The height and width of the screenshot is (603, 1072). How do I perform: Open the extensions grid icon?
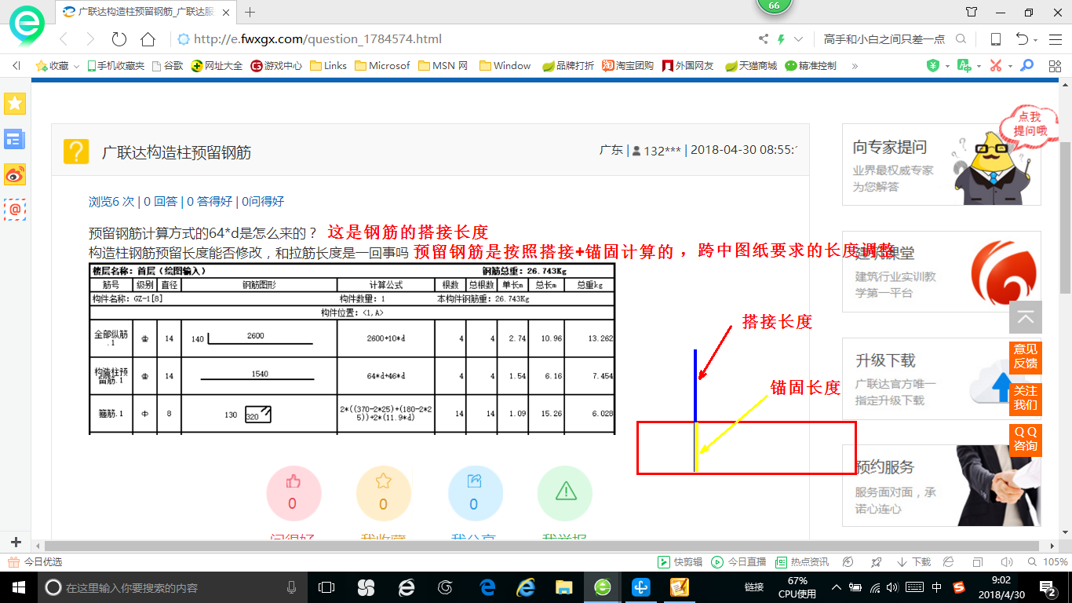point(1055,66)
